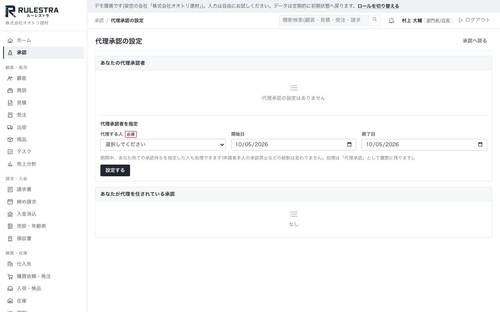Click the inbox icon beside 入荷・検品
Screen dimensions: 500x312
(10, 289)
